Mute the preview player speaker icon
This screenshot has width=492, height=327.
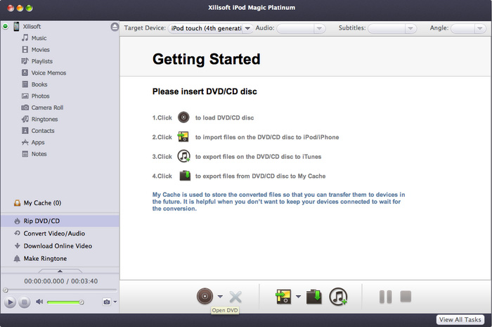click(x=39, y=302)
